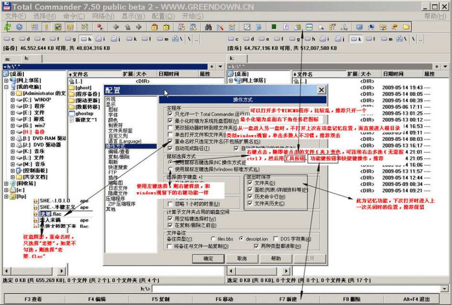Click the refresh source panel icon
This screenshot has height=305, width=452.
point(8,27)
